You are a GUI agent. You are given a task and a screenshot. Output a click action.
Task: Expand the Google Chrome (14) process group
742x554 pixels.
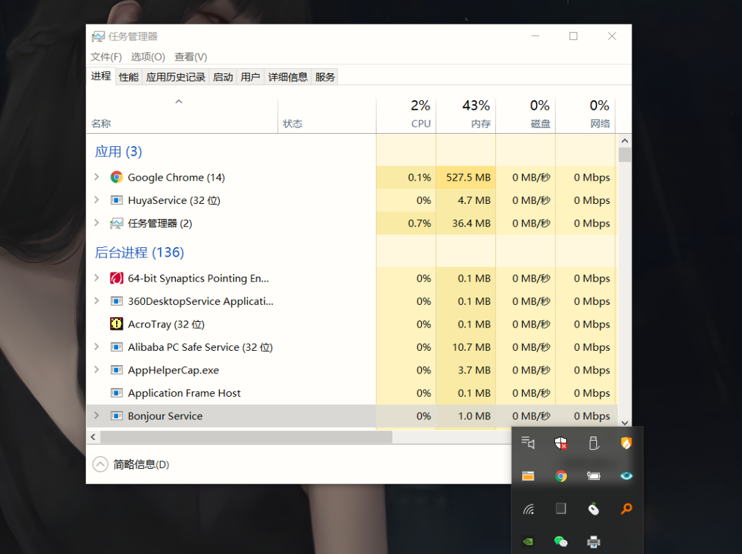pos(97,177)
